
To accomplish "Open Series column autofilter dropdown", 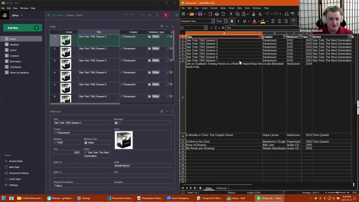I will (349, 37).
